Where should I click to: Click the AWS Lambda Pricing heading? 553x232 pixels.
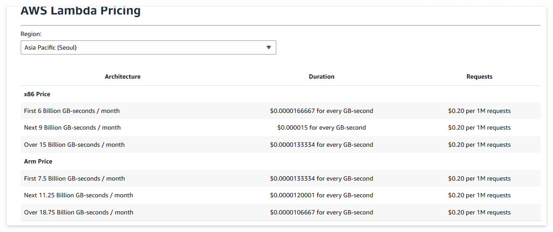tap(81, 10)
